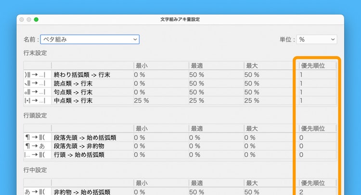Click the comma to line end row icon
Image resolution: width=361 pixels, height=195 pixels.
pos(37,84)
